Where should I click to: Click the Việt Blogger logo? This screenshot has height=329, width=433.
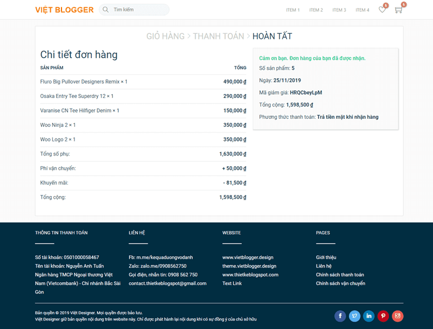64,10
